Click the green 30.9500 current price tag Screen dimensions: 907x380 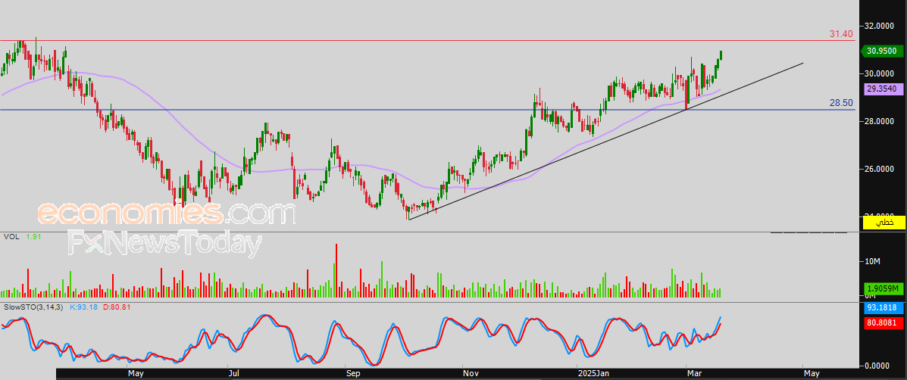pos(882,51)
